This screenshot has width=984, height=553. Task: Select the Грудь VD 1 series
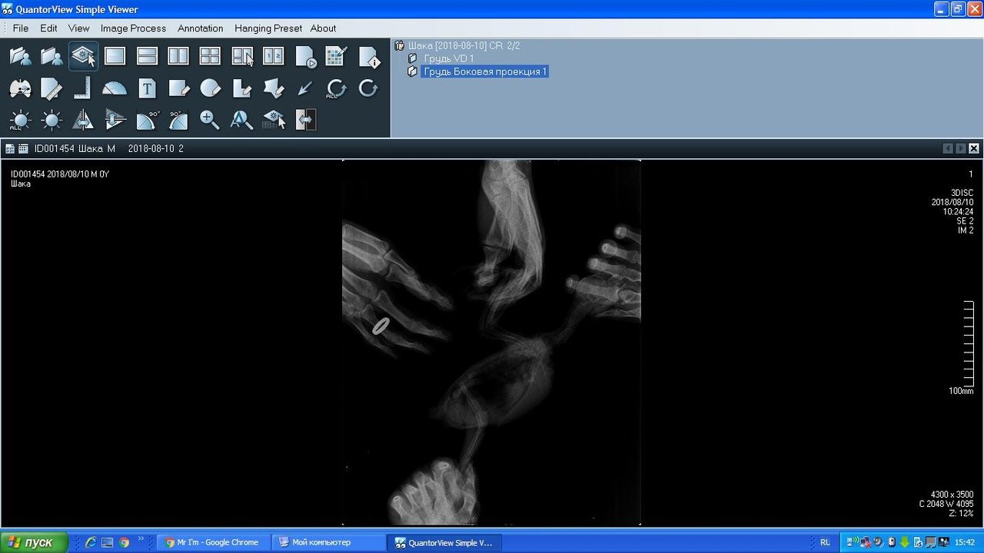pyautogui.click(x=449, y=58)
